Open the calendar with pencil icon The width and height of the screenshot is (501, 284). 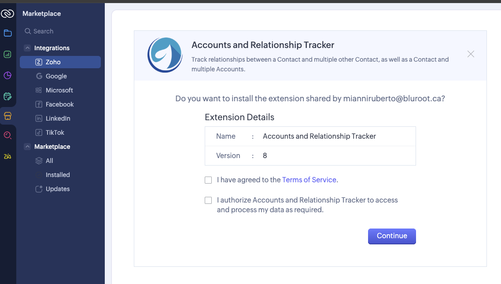click(x=7, y=96)
